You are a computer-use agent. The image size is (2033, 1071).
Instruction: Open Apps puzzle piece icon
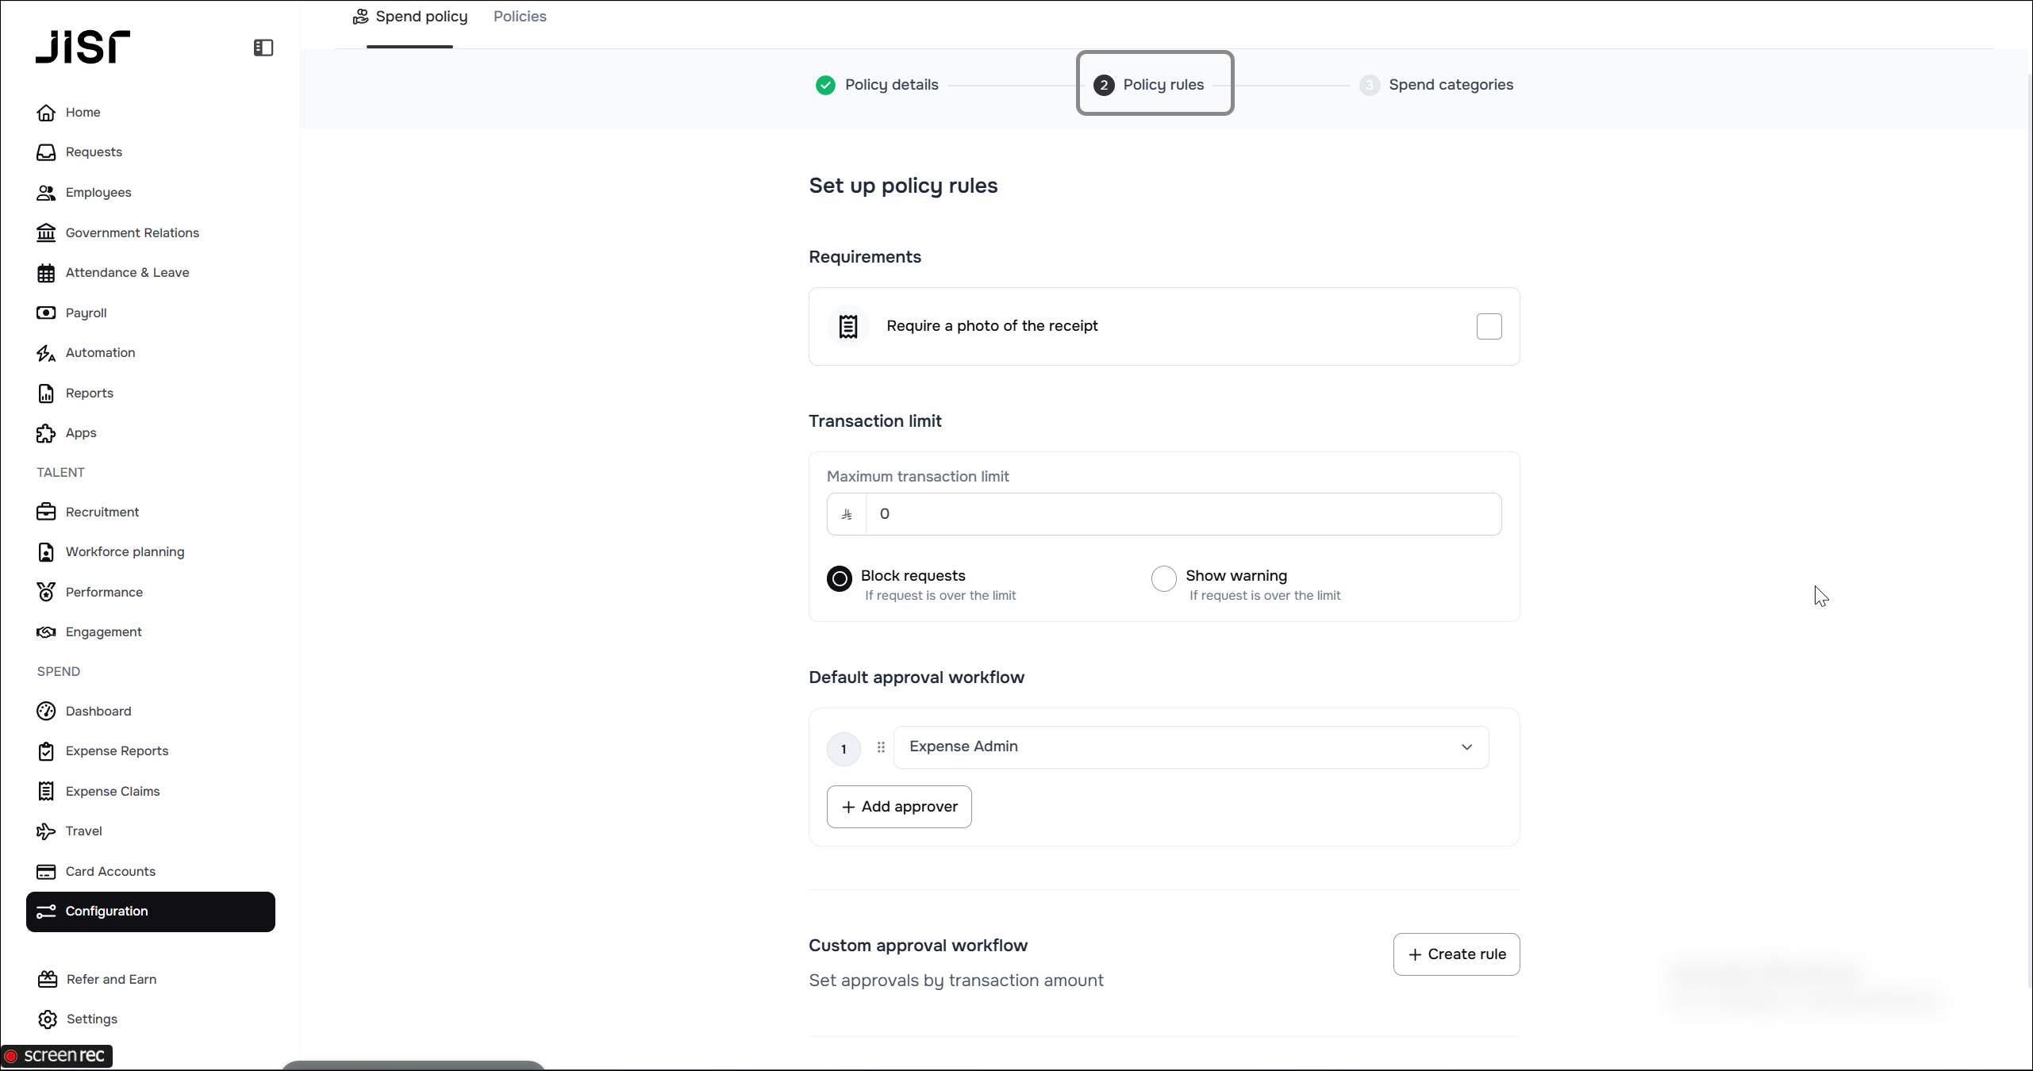46,433
